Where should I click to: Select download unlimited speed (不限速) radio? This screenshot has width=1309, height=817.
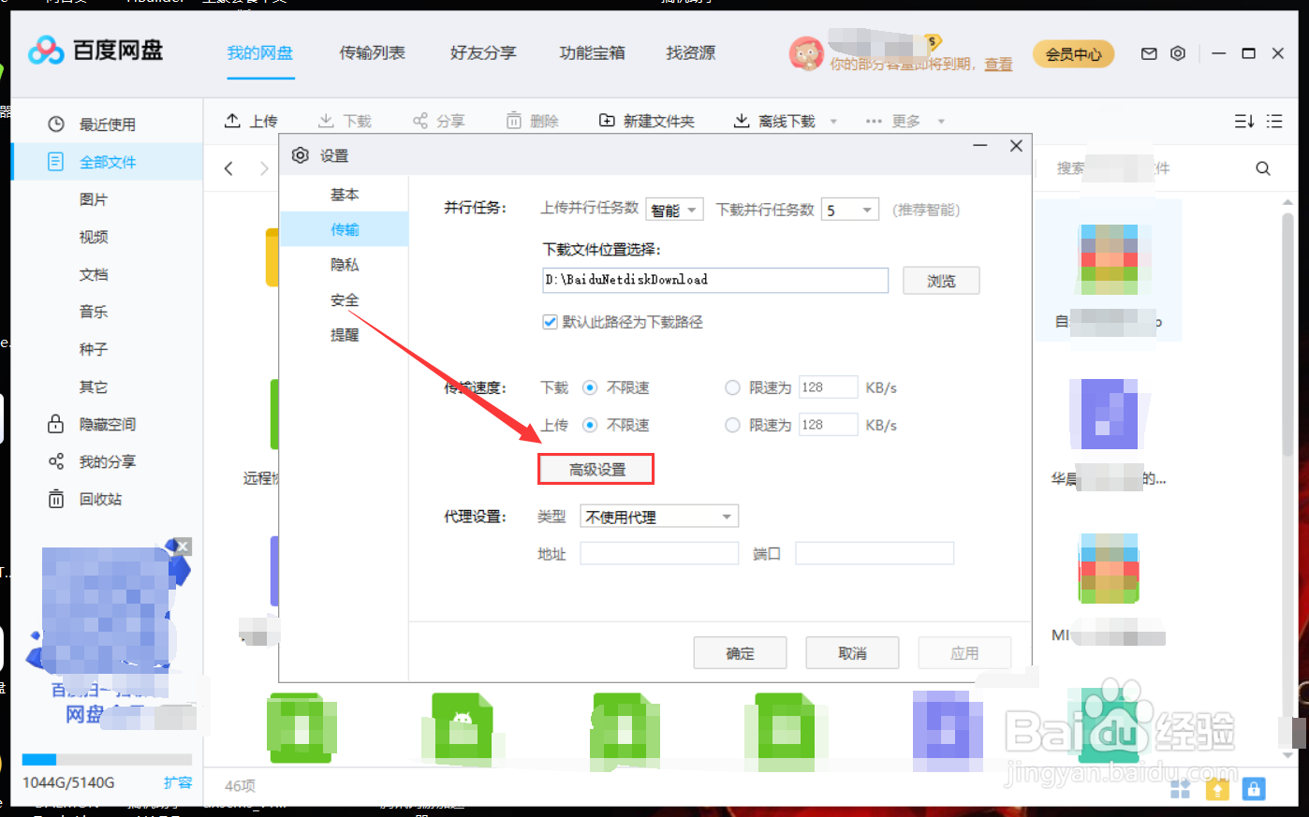tap(590, 387)
